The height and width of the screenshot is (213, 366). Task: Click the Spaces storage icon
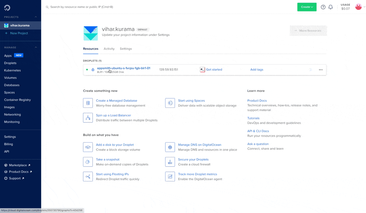pos(170,103)
